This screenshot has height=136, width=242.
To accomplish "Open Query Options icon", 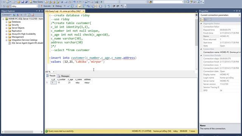I will (x=76, y=6).
